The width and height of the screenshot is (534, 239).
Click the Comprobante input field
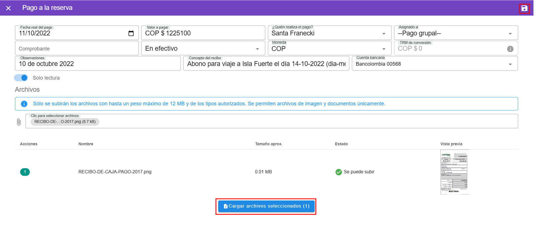pos(77,48)
